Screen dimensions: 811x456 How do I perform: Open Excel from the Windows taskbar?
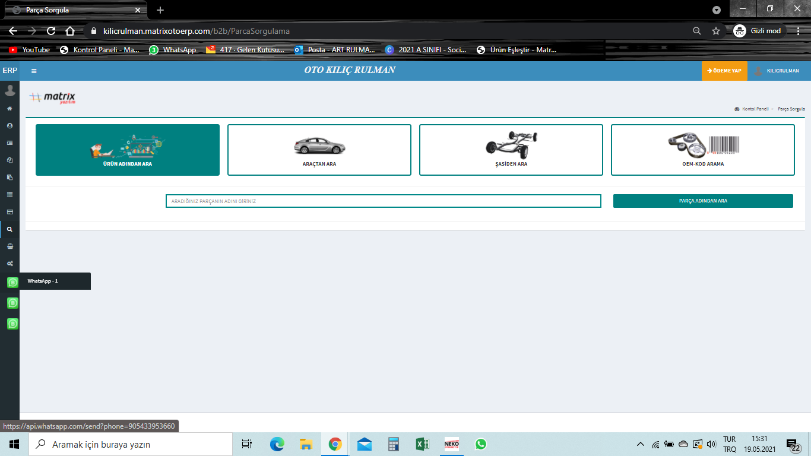[422, 444]
